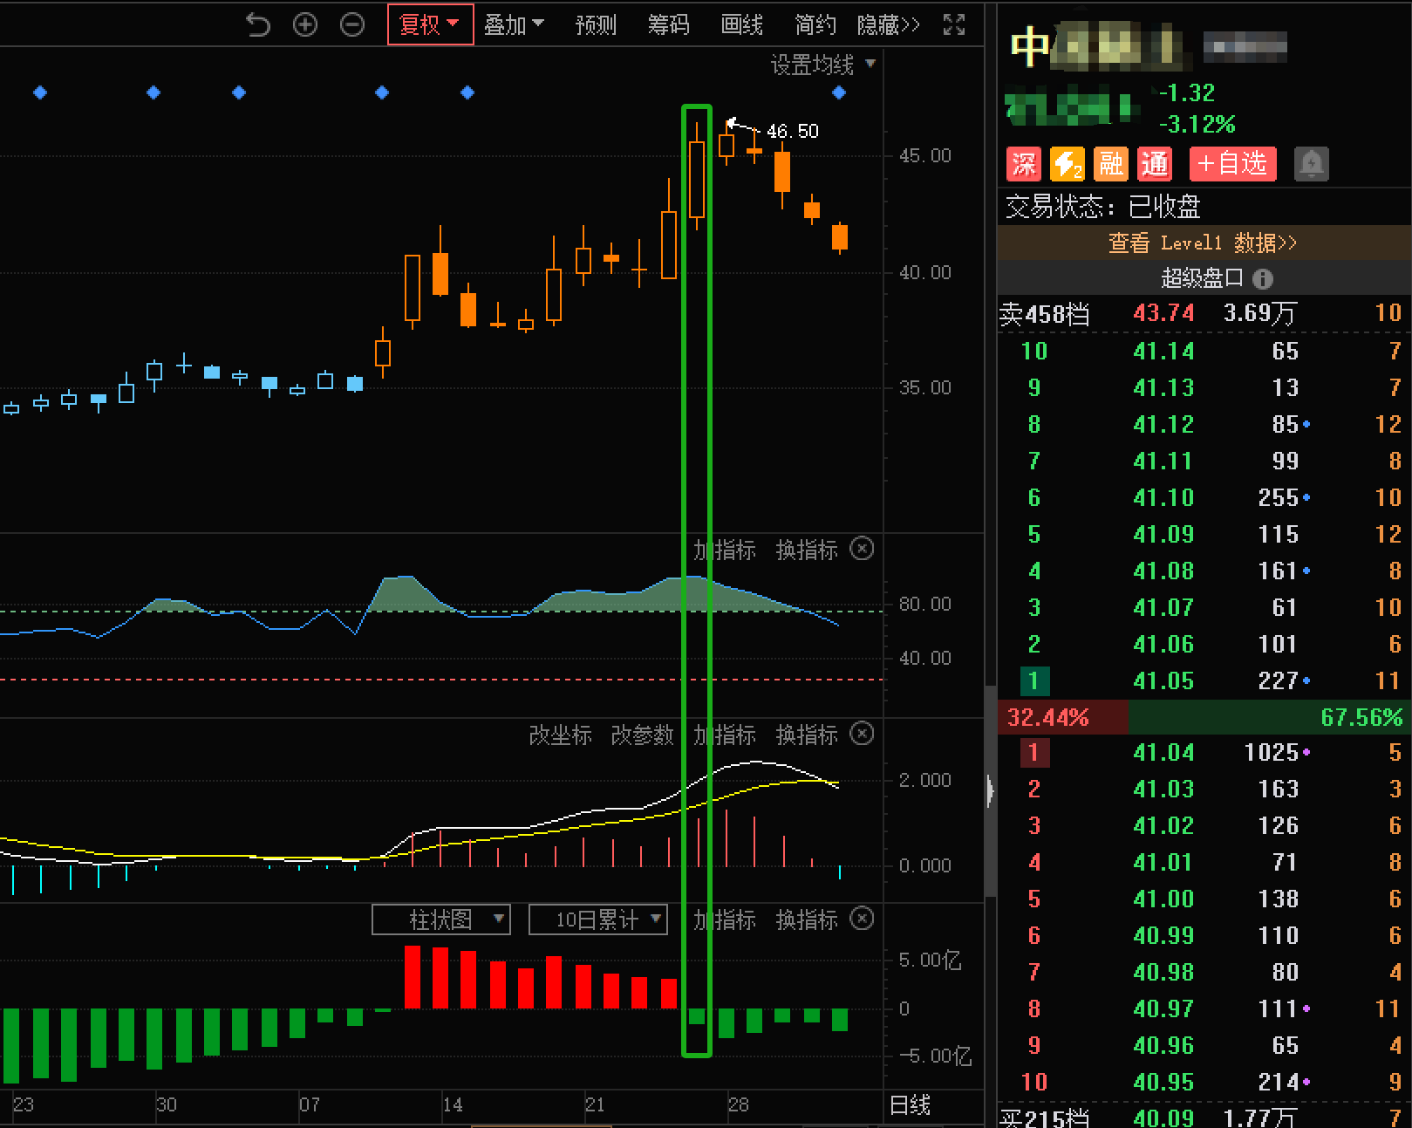Screen dimensions: 1412x1128
Task: Open the 10日累计 period dropdown
Action: pyautogui.click(x=598, y=919)
